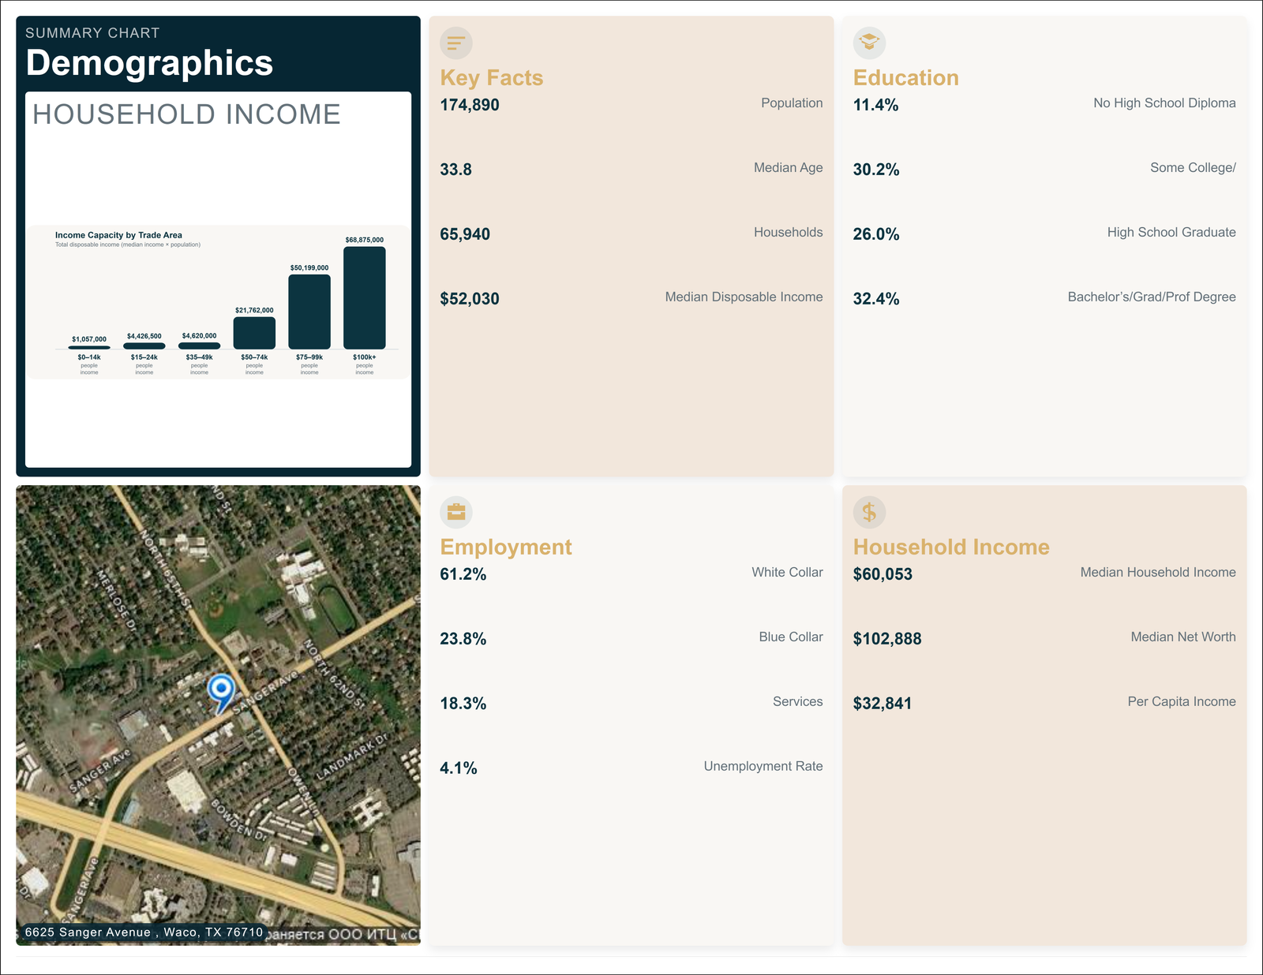Click the Bachelor's/Grad/Prof Degree label
1263x975 pixels.
point(1151,297)
